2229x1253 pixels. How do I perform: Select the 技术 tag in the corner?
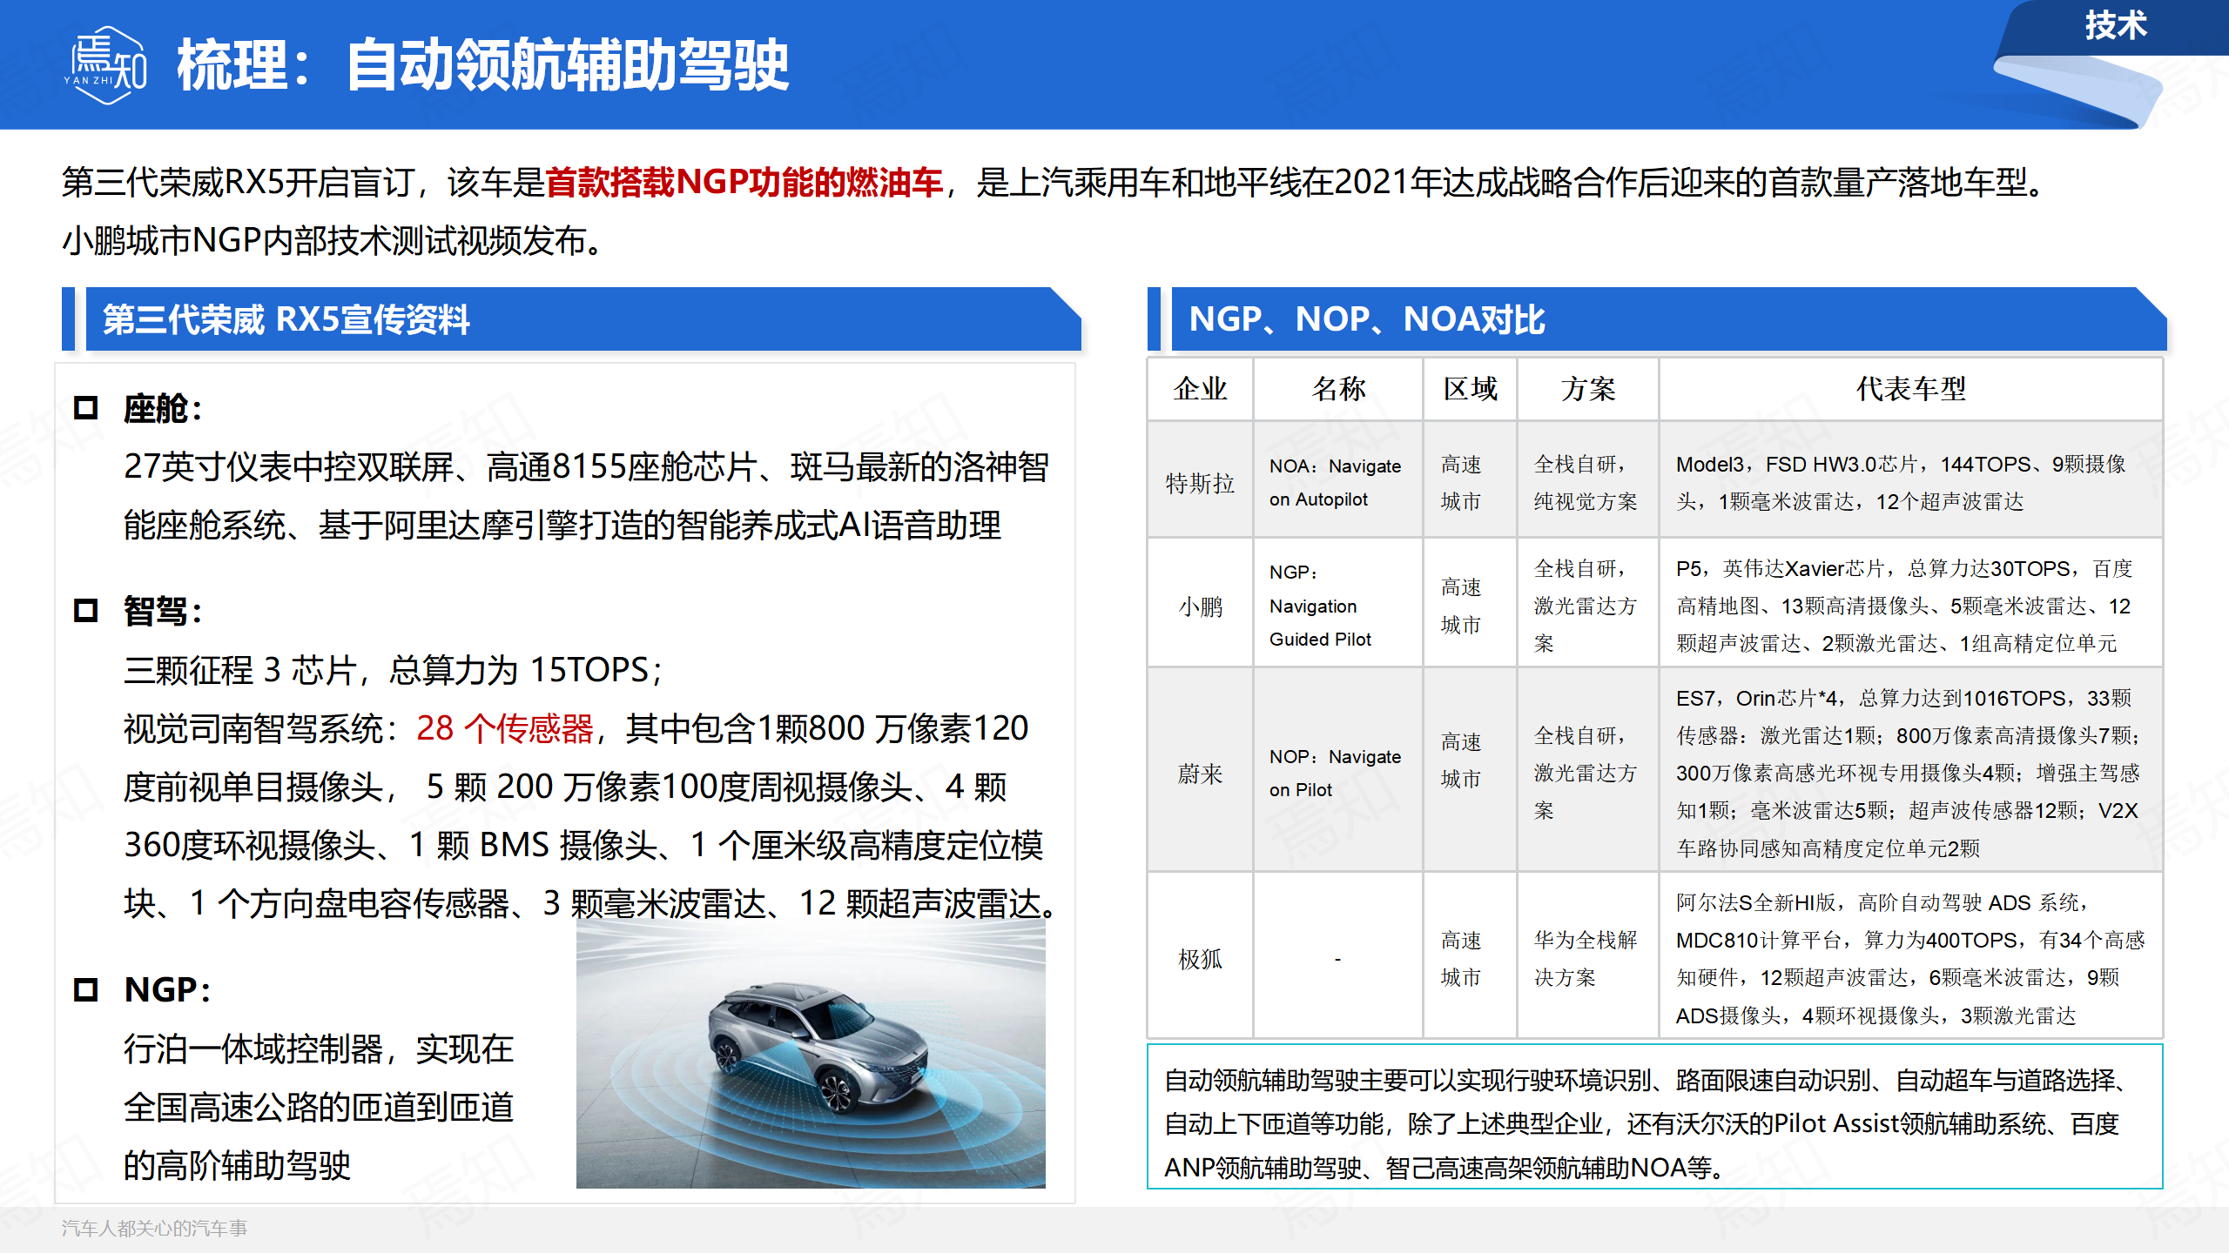point(2116,26)
